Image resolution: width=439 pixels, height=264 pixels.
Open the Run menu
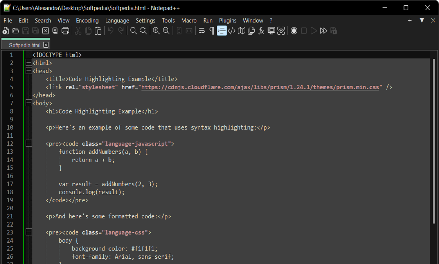click(x=208, y=20)
